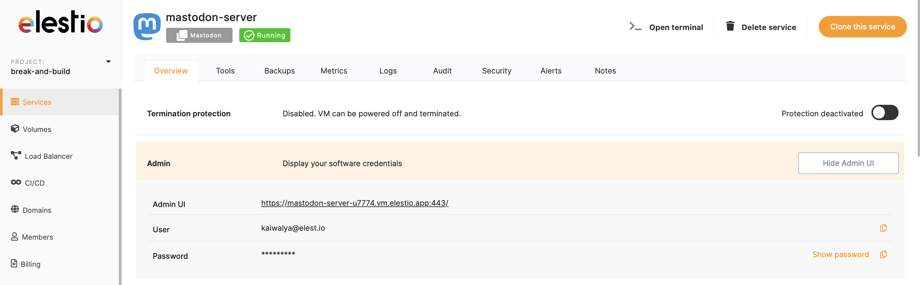Open Volumes from the sidebar

coord(36,129)
